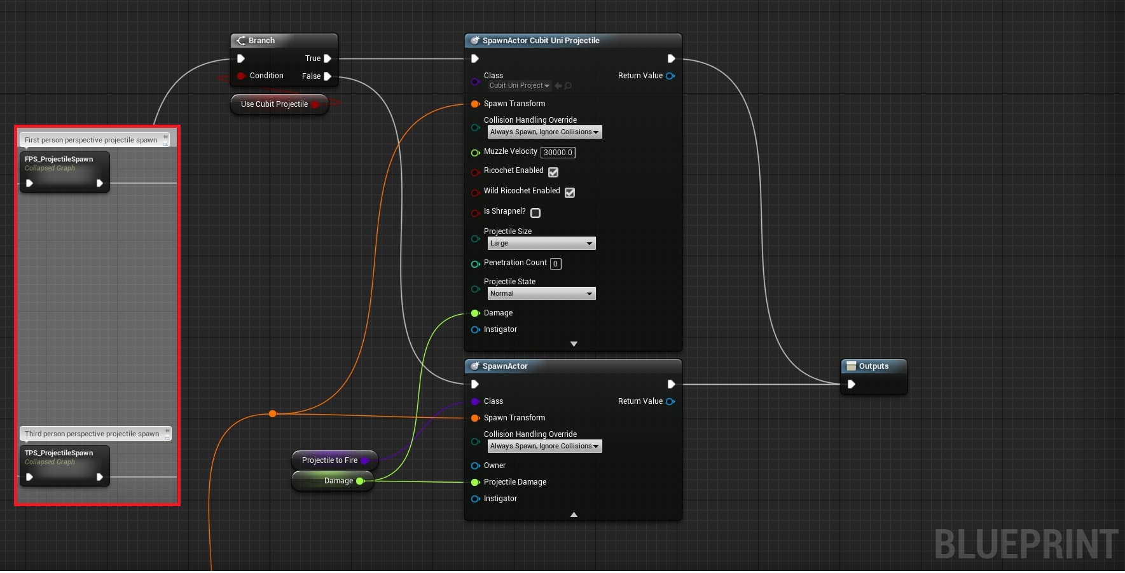Open the Projectile State dropdown set to Normal
This screenshot has height=573, width=1125.
(x=541, y=294)
